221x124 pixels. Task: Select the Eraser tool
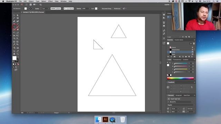coord(18,30)
